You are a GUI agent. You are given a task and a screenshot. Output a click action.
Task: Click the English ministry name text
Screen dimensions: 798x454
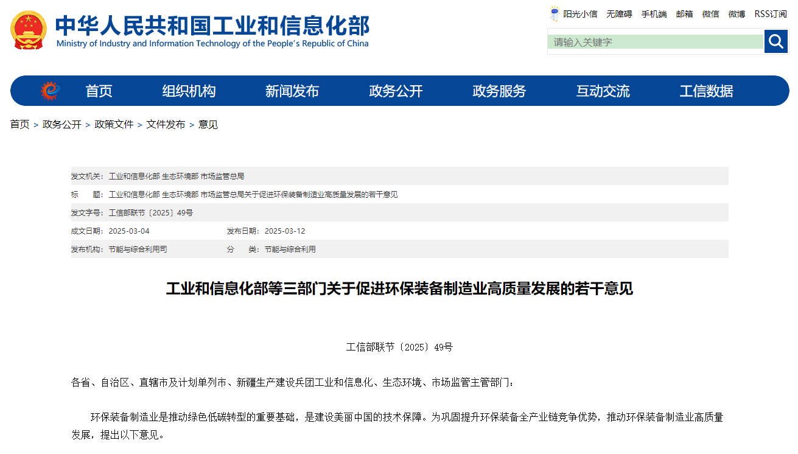coord(212,44)
